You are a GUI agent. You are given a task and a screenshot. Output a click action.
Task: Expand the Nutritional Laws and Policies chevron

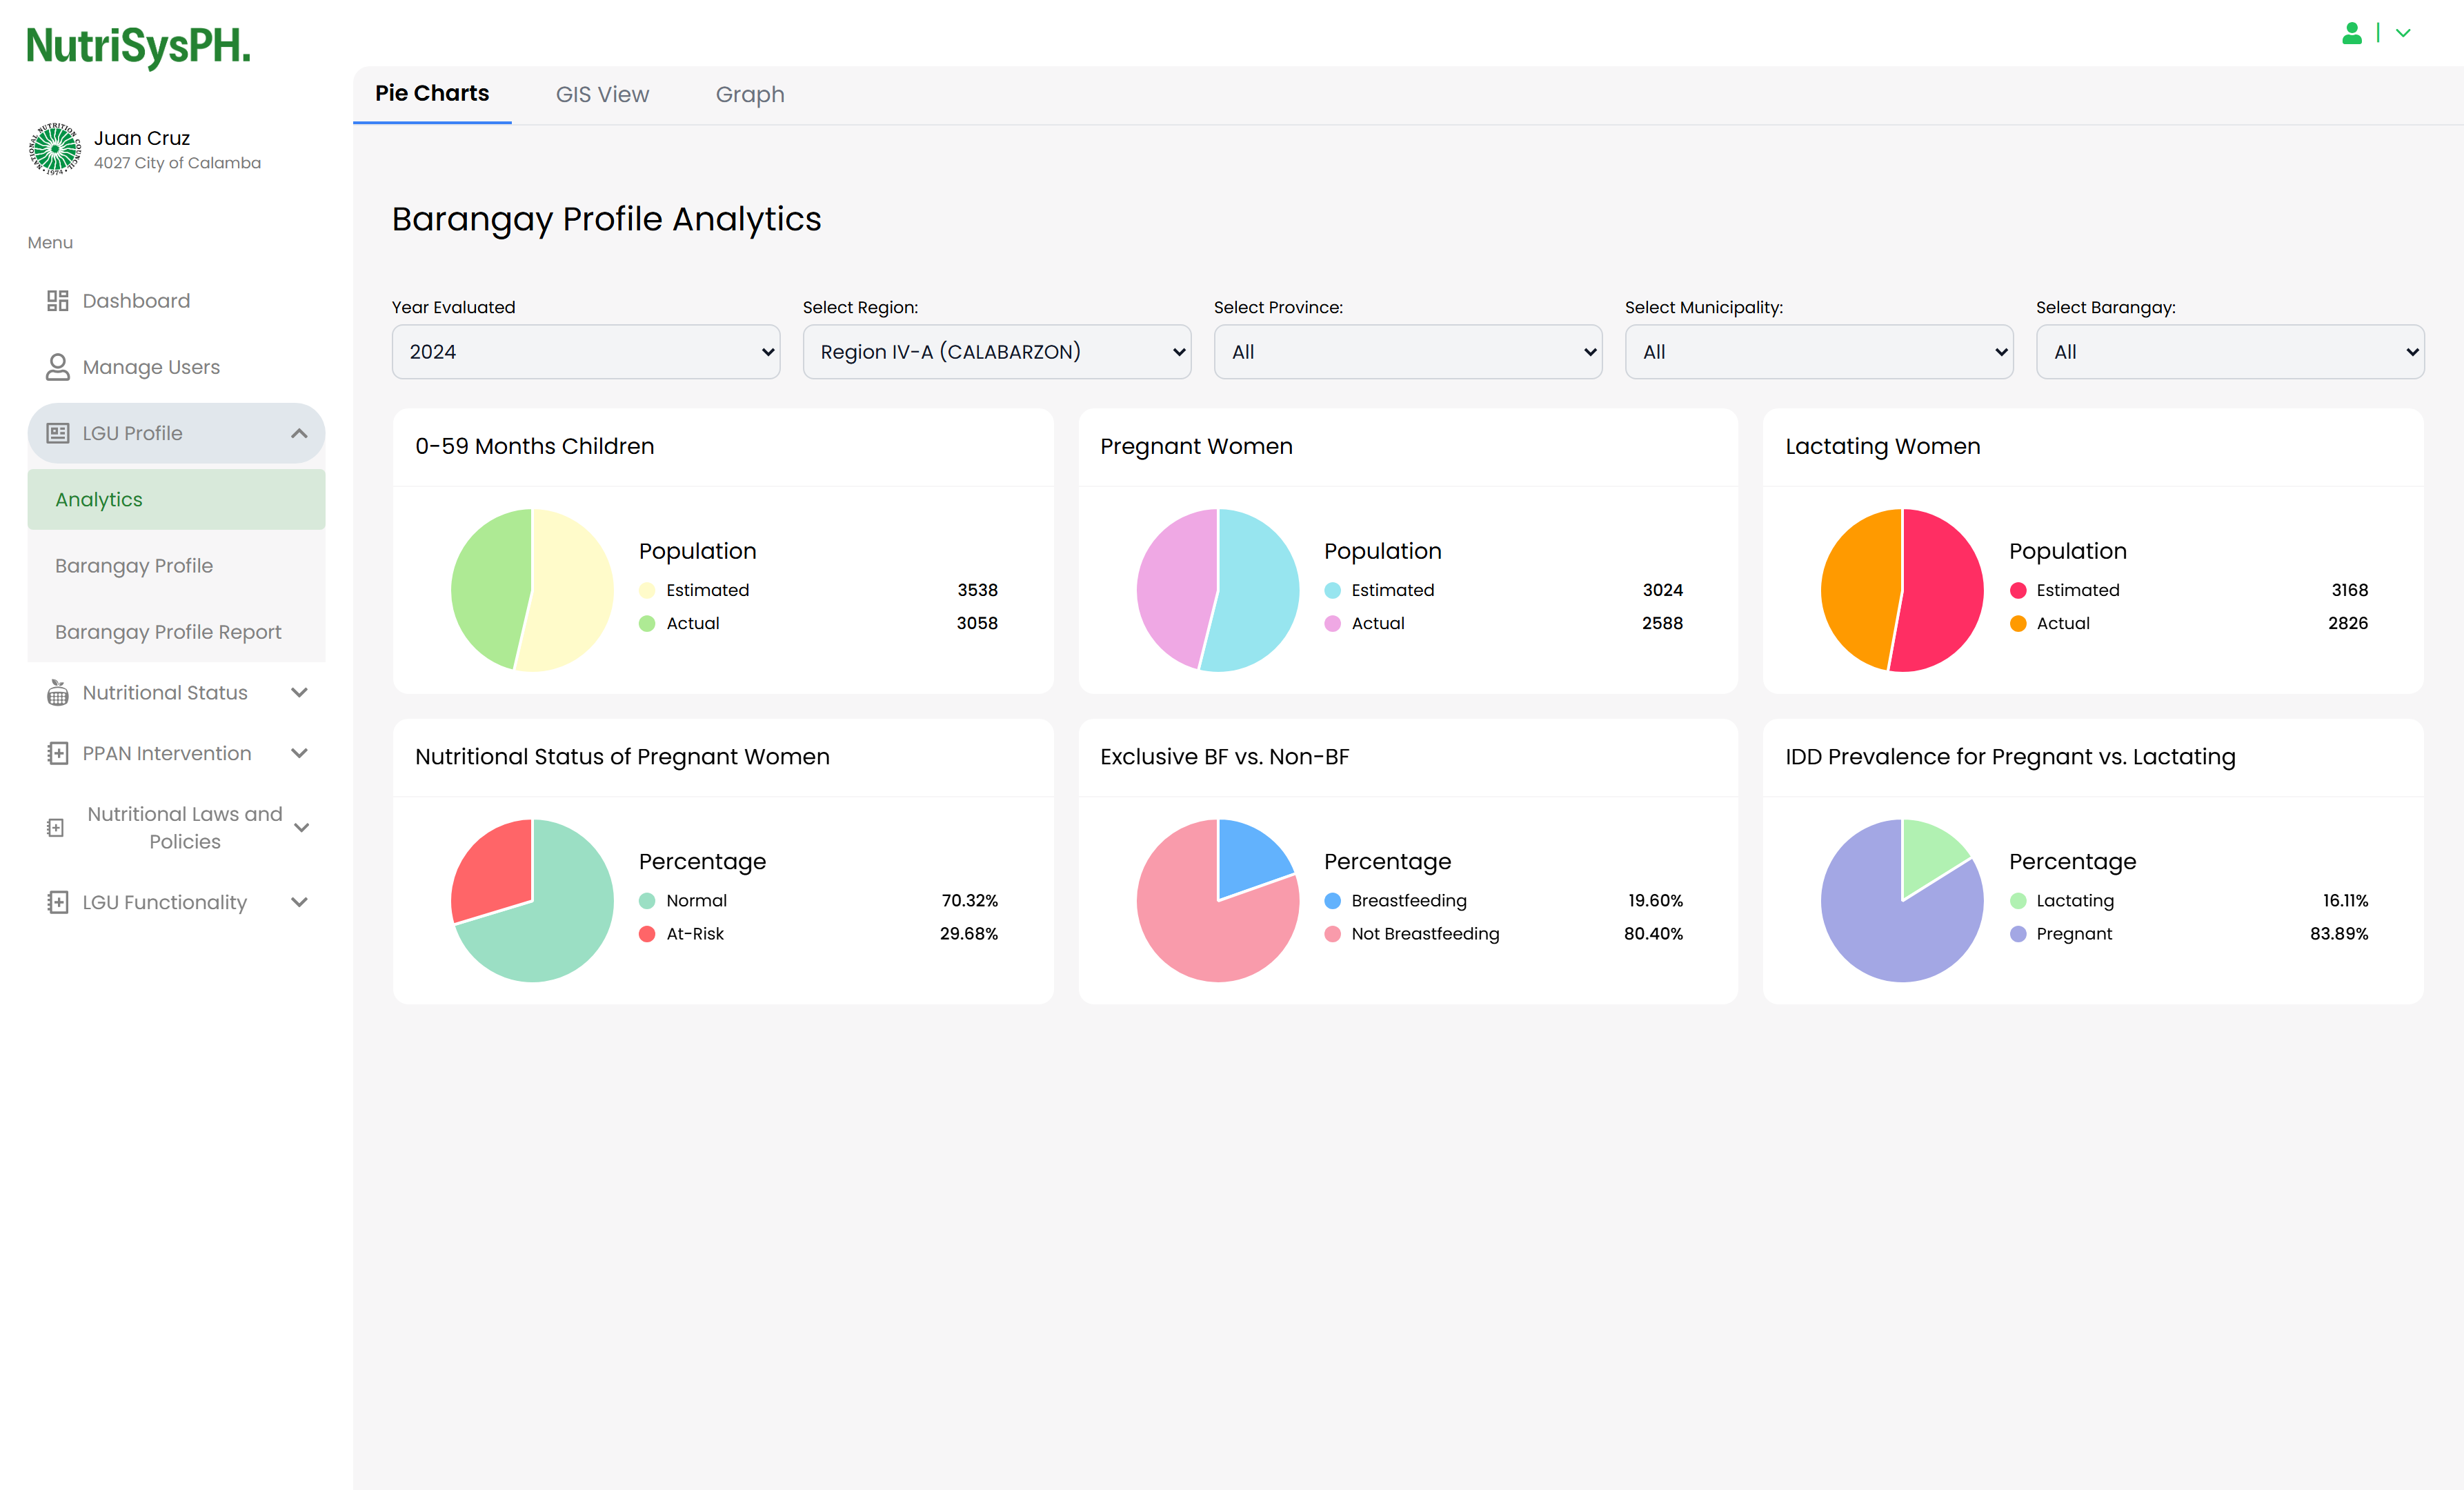pos(301,827)
